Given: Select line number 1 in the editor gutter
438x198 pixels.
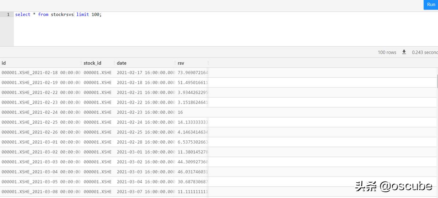Looking at the screenshot, I should tap(8, 15).
